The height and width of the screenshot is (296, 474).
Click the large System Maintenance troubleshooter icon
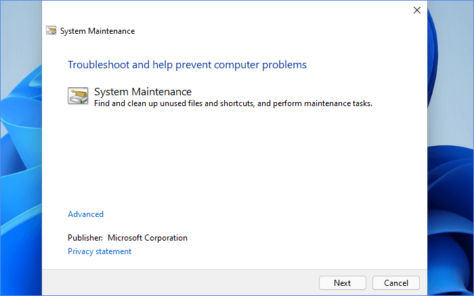[78, 95]
